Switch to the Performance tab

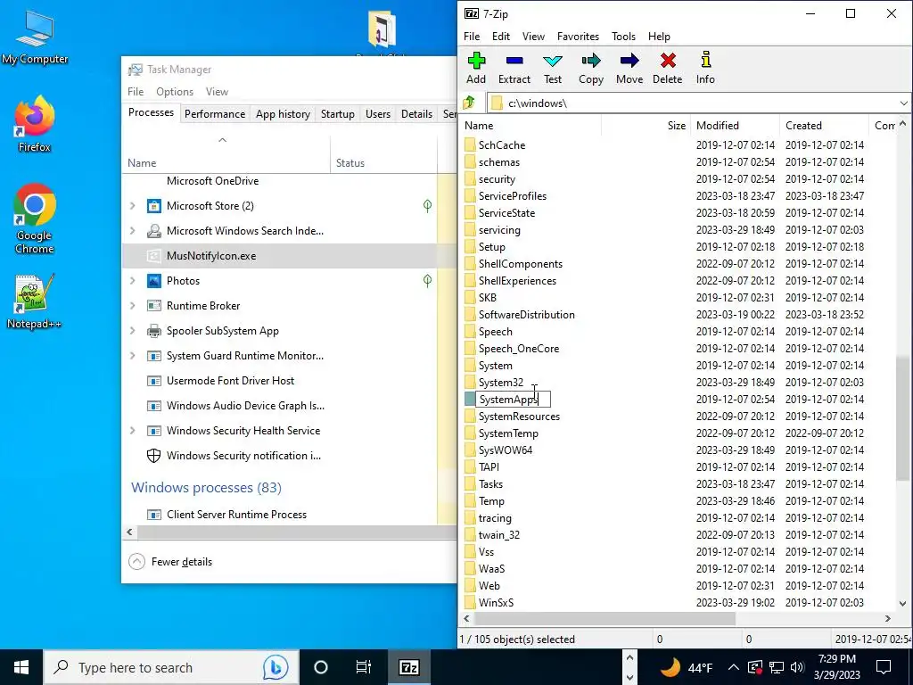tap(214, 114)
